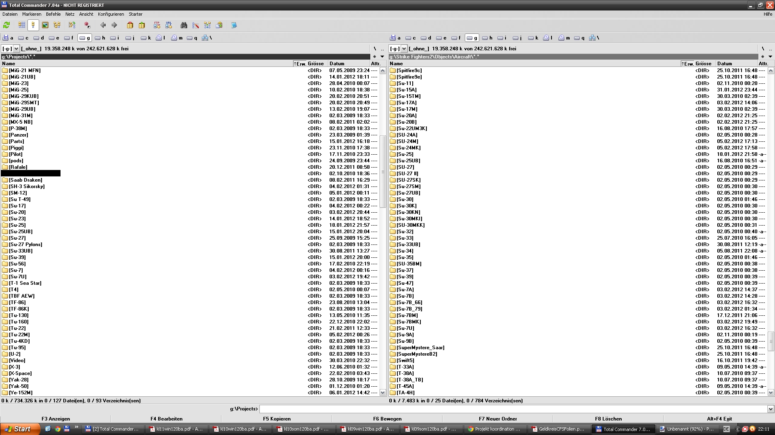Click F8 Löschen button
This screenshot has width=775, height=435.
608,419
